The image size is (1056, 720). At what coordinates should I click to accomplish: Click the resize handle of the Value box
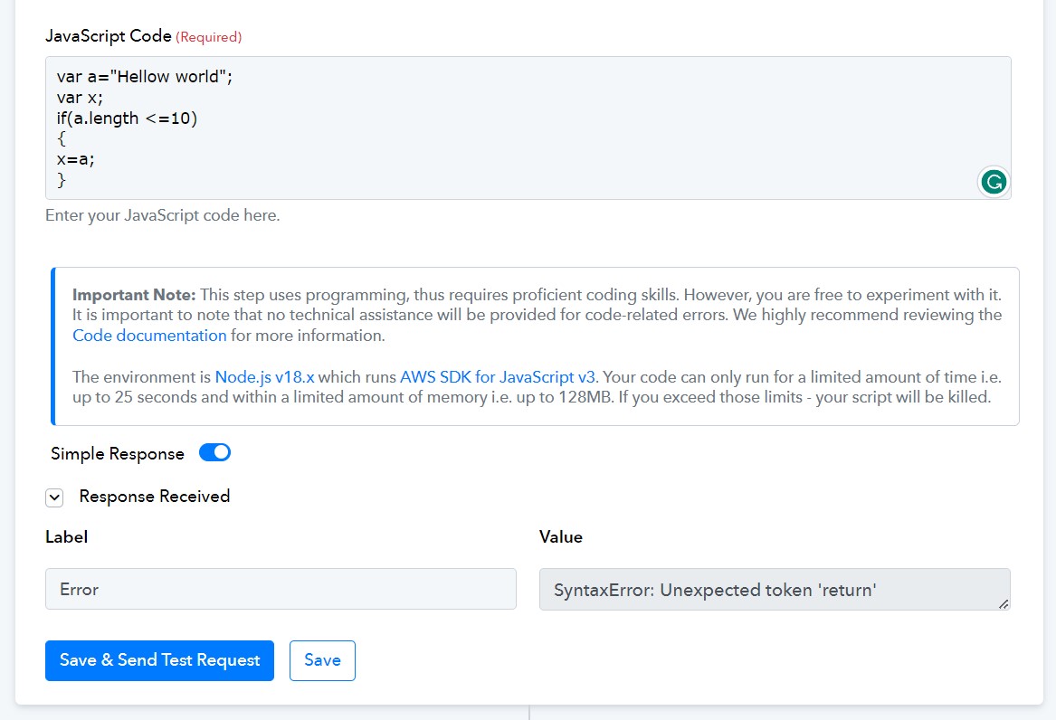(1004, 604)
